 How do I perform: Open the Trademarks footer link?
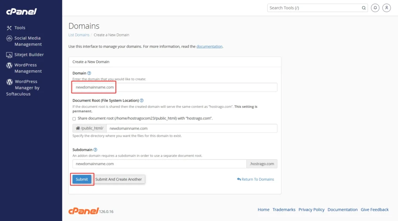tap(284, 210)
